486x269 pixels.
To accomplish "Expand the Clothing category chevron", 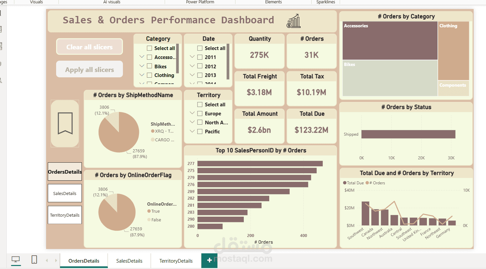I will tap(142, 75).
